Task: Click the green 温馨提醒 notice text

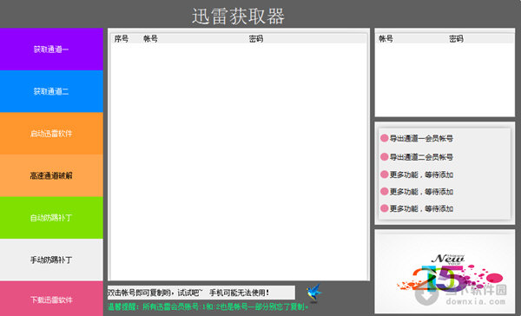Action: coord(208,306)
